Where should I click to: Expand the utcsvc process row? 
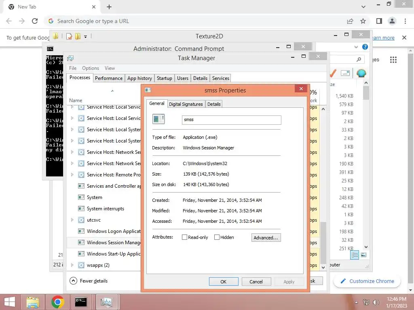pos(72,220)
